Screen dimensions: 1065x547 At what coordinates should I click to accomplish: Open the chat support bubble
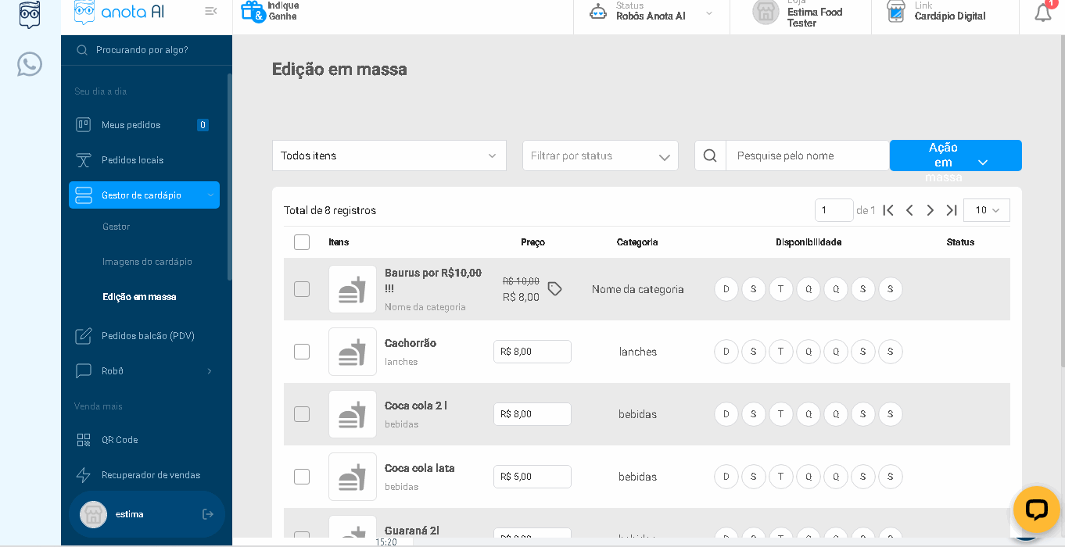click(1036, 509)
